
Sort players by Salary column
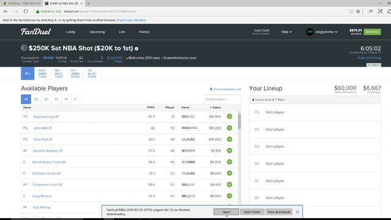pos(216,108)
